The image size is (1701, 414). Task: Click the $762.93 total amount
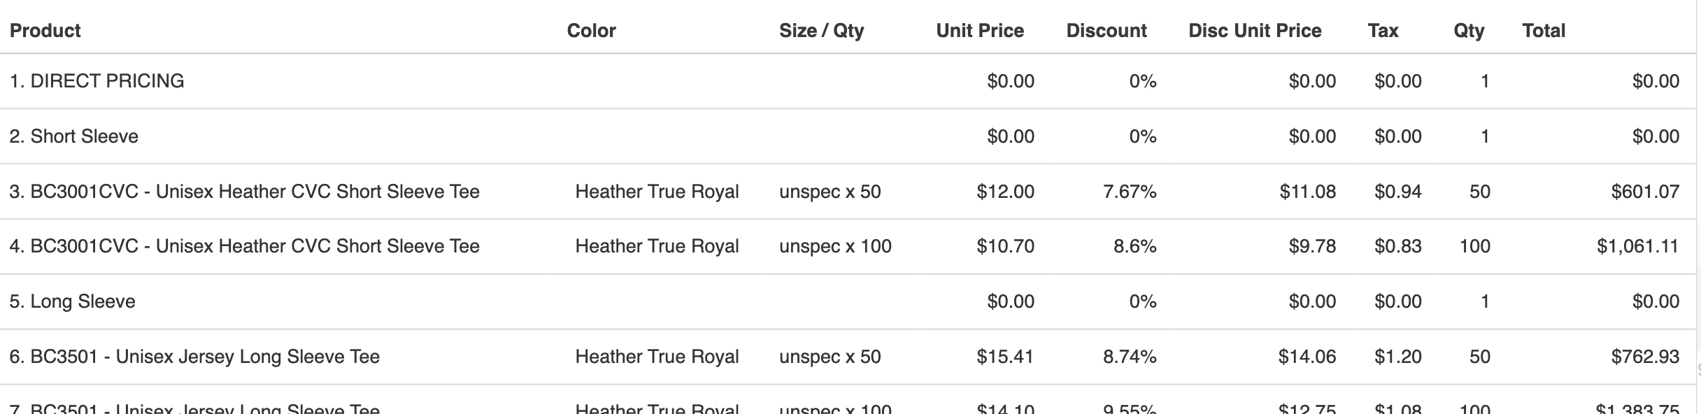1644,357
